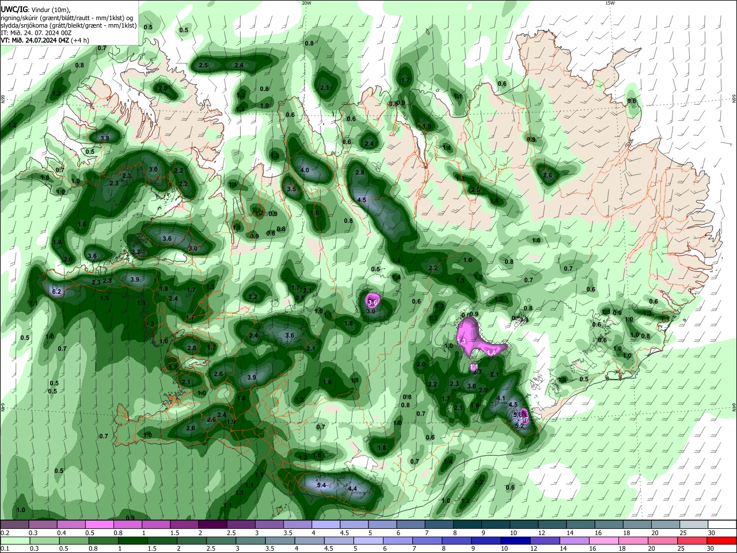The width and height of the screenshot is (737, 553).
Task: Click the '15W' longitude label
Action: pyautogui.click(x=610, y=3)
